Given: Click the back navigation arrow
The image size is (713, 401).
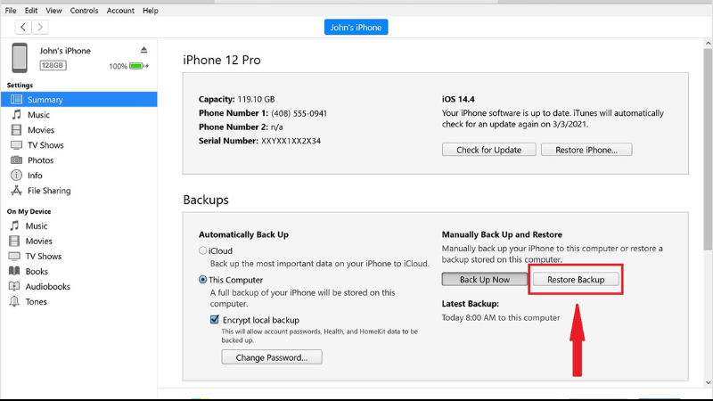Looking at the screenshot, I should tap(23, 28).
